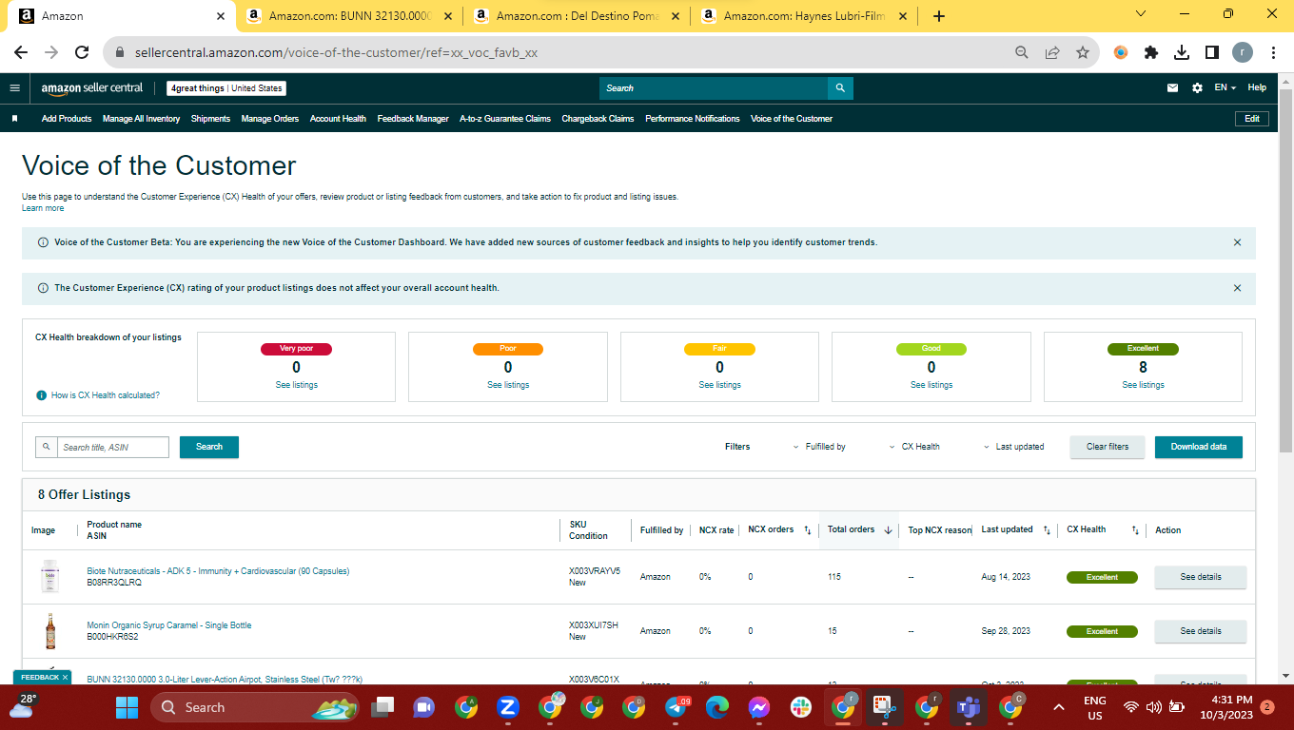Expand the Last updated filter
Screen dimensions: 1294x730
1014,447
